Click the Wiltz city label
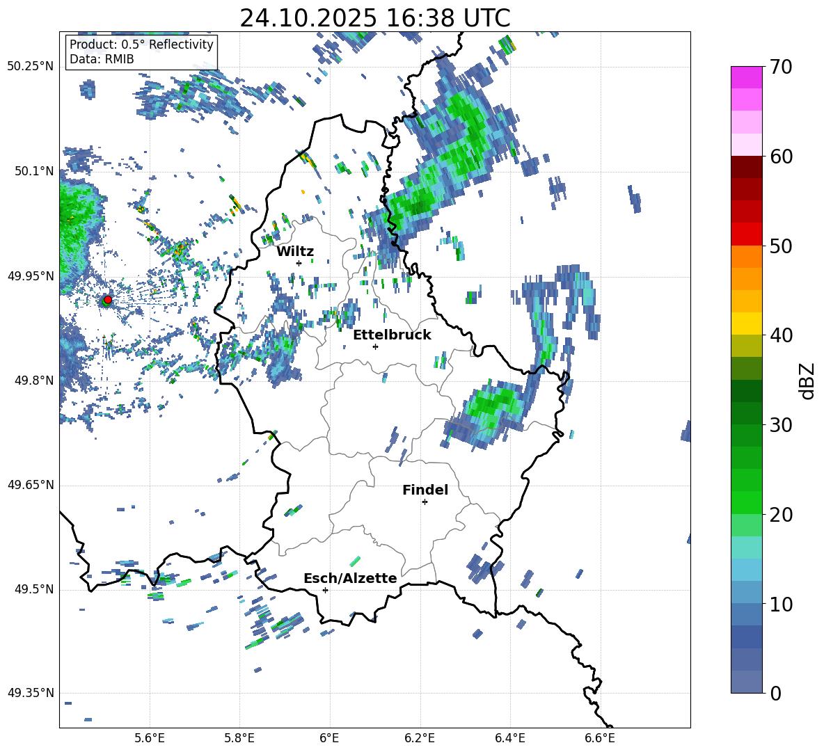This screenshot has height=752, width=824. [295, 252]
